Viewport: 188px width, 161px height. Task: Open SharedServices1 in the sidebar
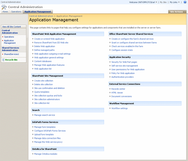[11, 54]
